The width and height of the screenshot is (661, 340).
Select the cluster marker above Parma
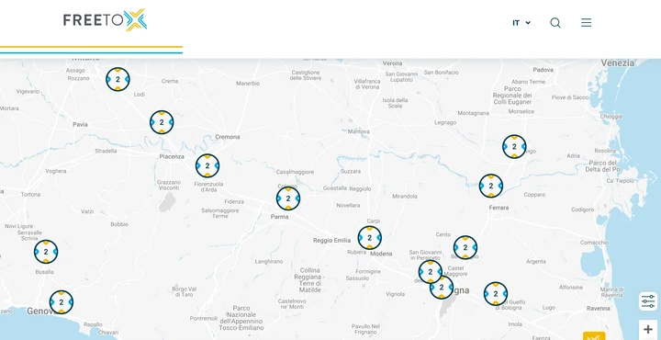click(288, 198)
